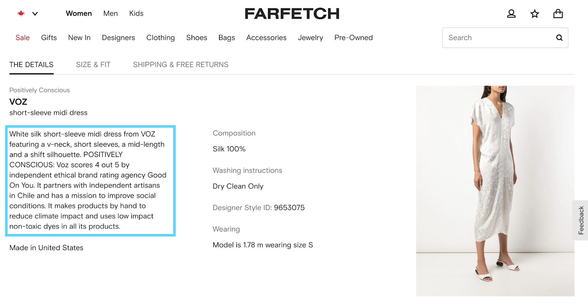This screenshot has height=307, width=588.
Task: Open the wishlist star icon
Action: tap(535, 14)
